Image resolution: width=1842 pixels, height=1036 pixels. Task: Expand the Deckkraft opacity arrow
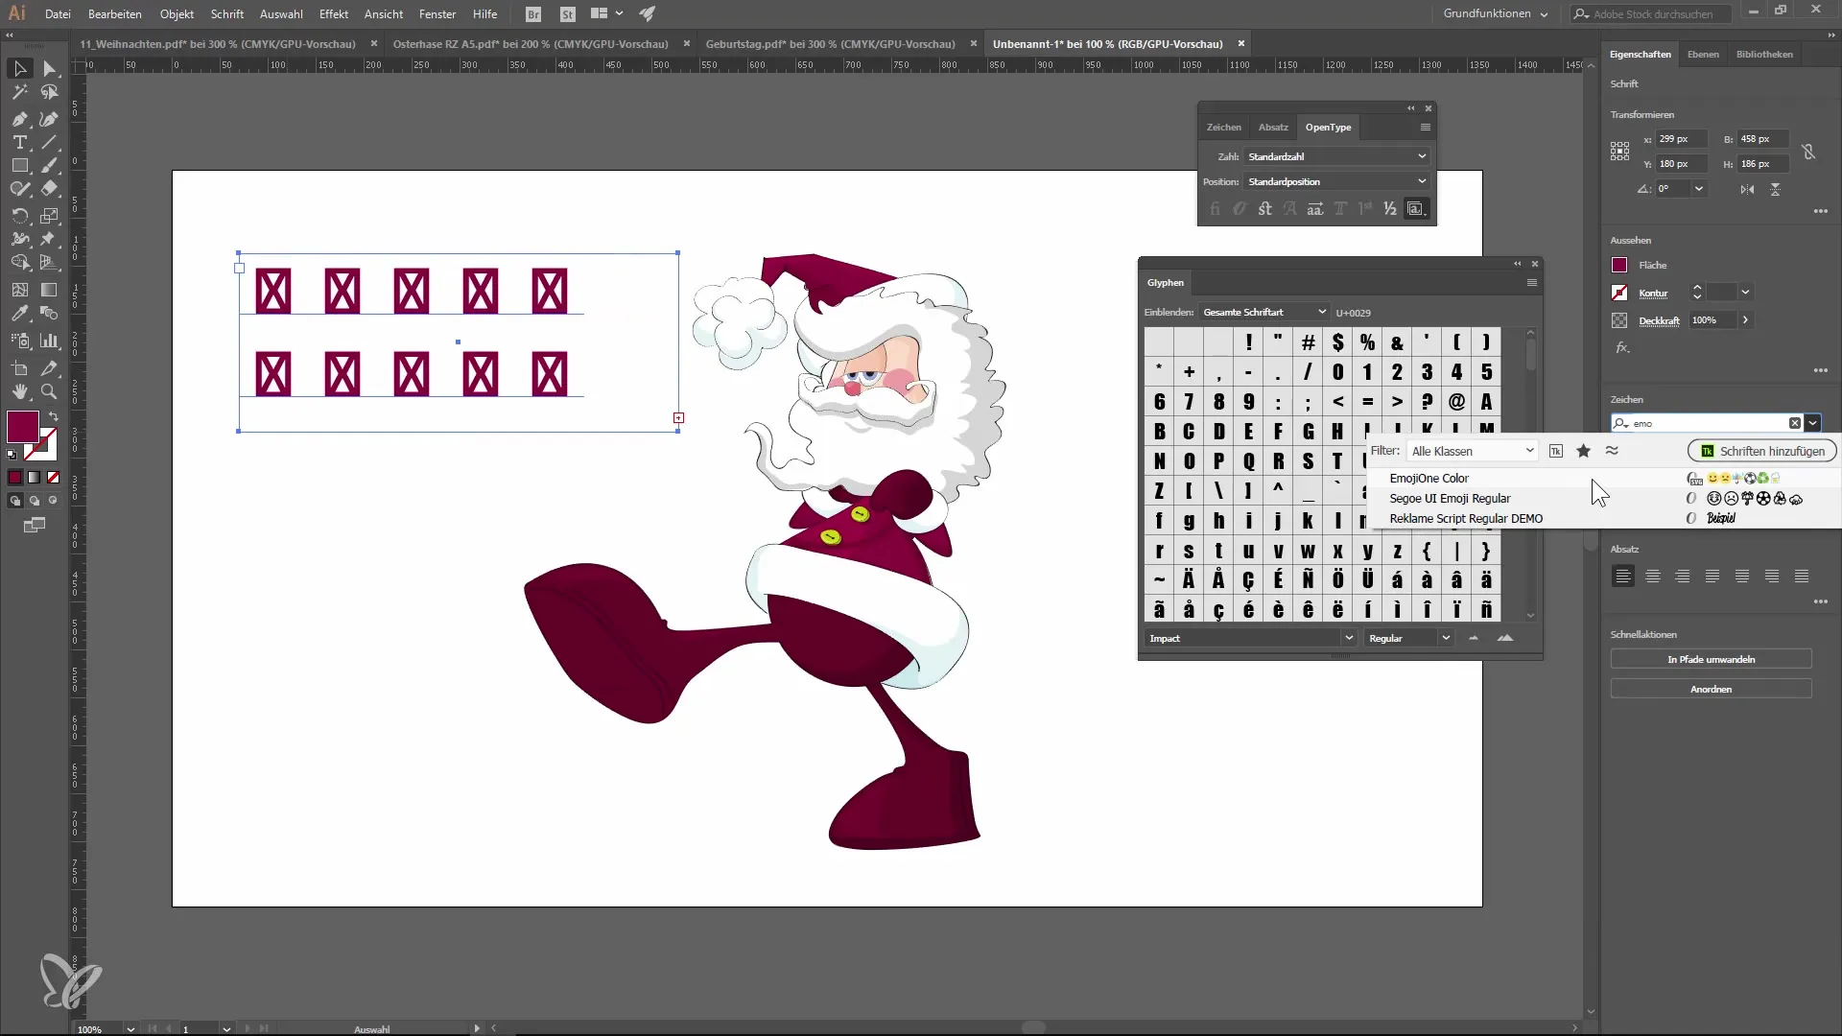(x=1745, y=320)
